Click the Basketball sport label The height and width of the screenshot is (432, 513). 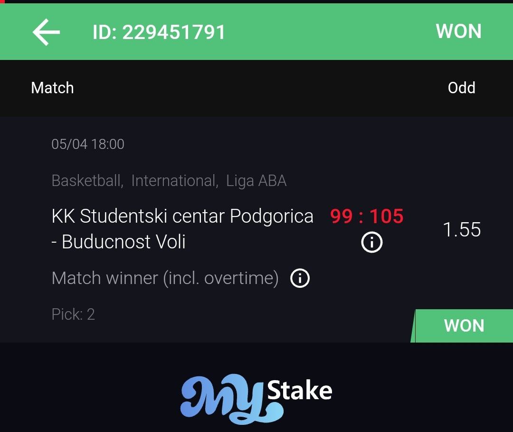87,181
